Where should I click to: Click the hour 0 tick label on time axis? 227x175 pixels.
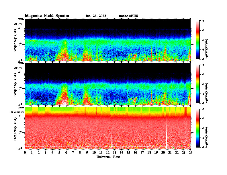25,152
